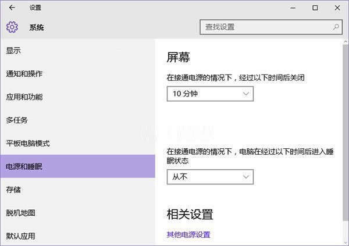Click the 系统 header title
This screenshot has width=349, height=246.
[x=37, y=27]
